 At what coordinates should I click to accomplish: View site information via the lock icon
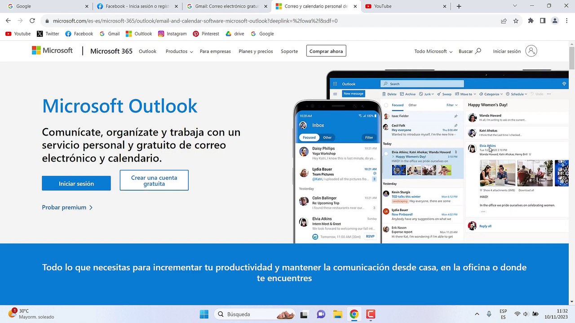[x=47, y=21]
